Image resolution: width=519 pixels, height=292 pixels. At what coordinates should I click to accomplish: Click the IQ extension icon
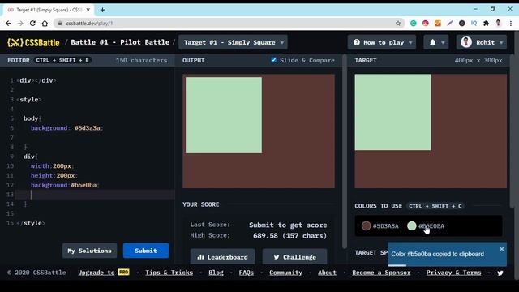474,24
